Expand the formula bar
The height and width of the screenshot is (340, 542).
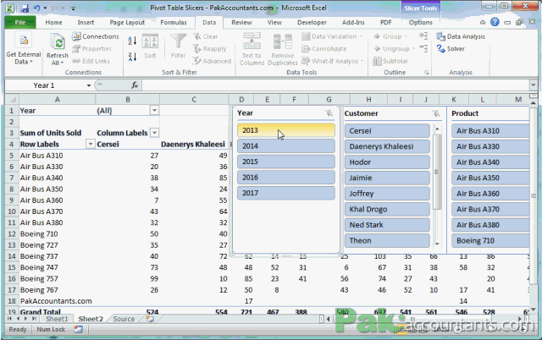click(533, 85)
